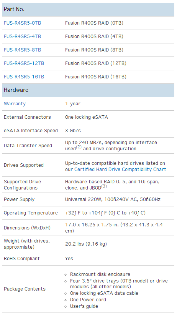177x319 pixels.
Task: Click the Power Supply value text
Action: [113, 199]
